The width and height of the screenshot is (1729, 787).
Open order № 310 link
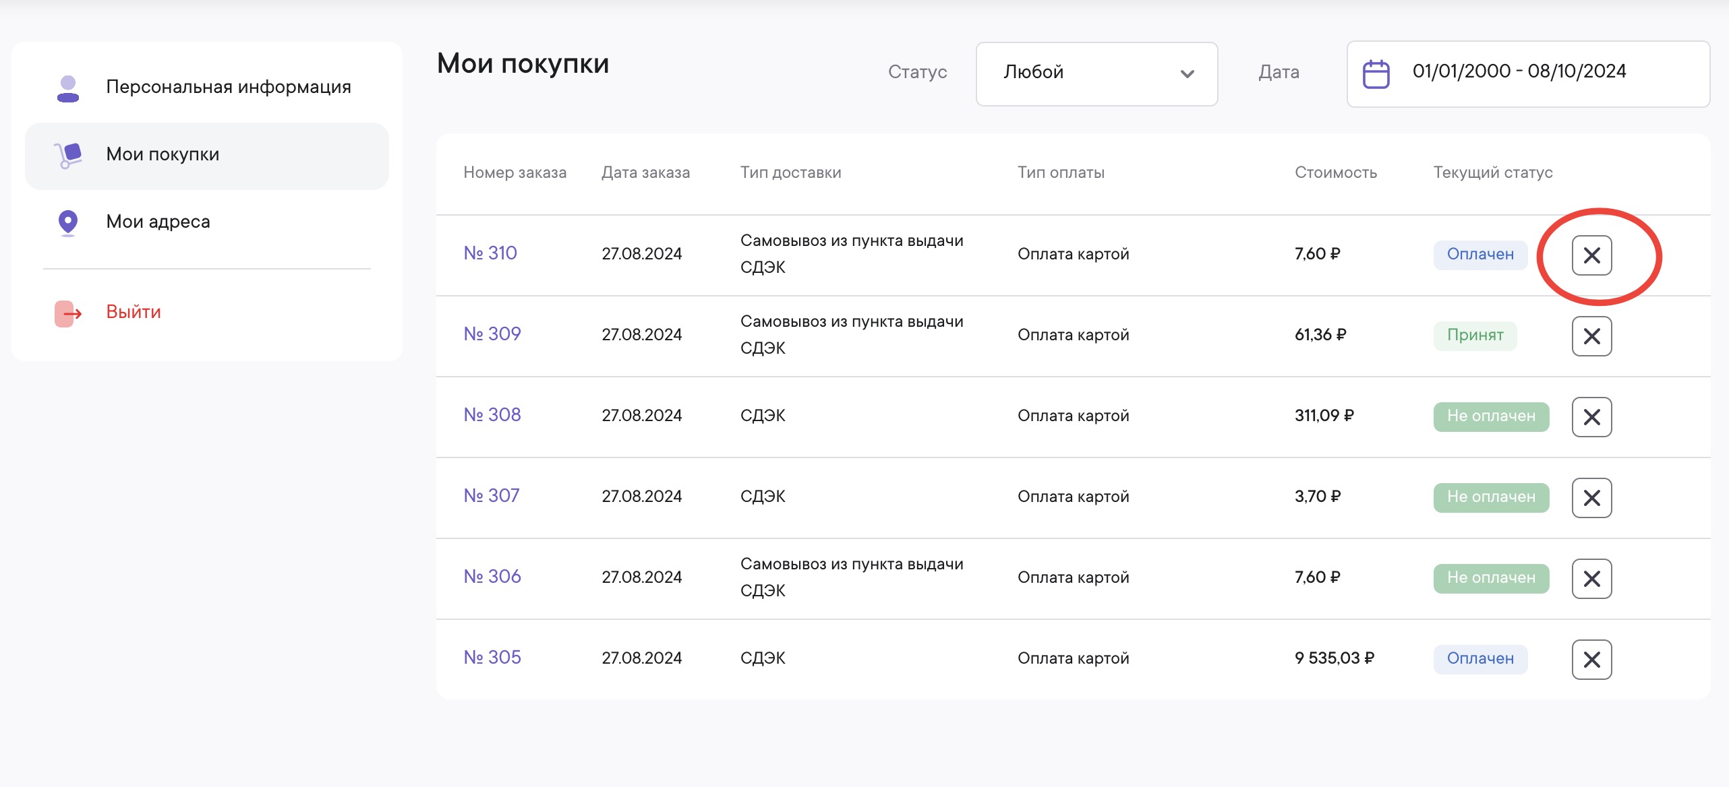pos(490,253)
